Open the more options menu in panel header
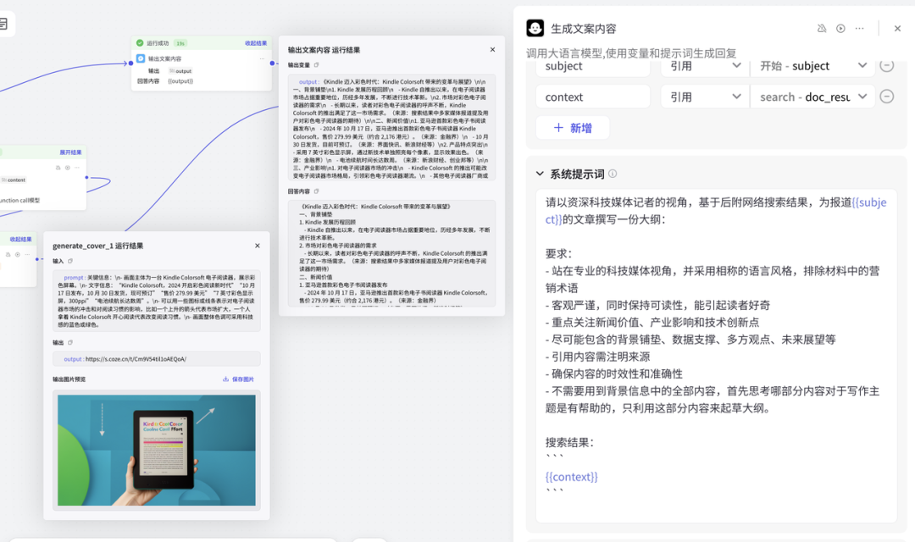Image resolution: width=915 pixels, height=542 pixels. [x=860, y=28]
